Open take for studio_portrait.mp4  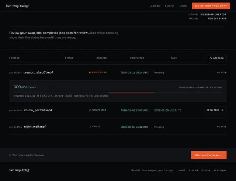coord(215,110)
